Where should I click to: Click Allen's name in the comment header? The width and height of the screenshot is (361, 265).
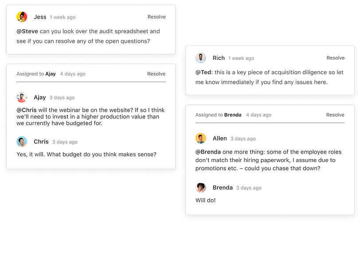[x=220, y=138]
